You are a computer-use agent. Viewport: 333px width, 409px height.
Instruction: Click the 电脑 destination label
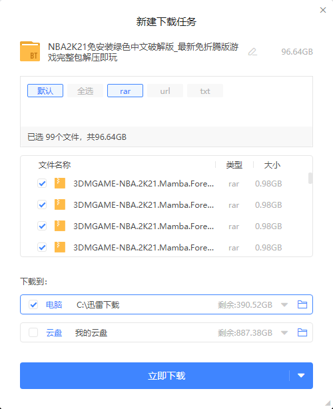point(54,304)
